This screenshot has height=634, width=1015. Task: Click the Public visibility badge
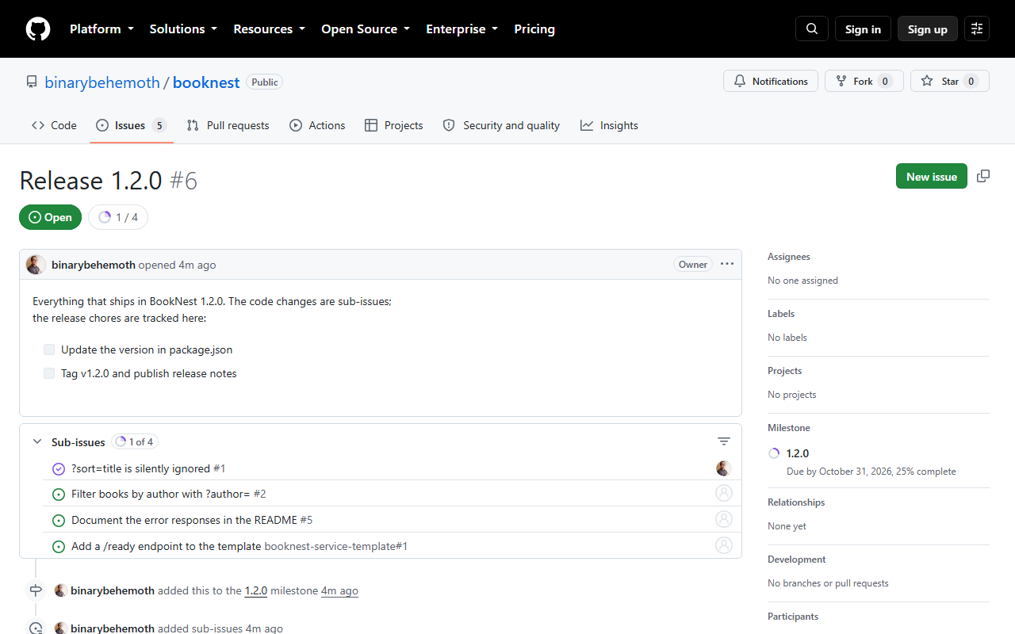tap(265, 82)
